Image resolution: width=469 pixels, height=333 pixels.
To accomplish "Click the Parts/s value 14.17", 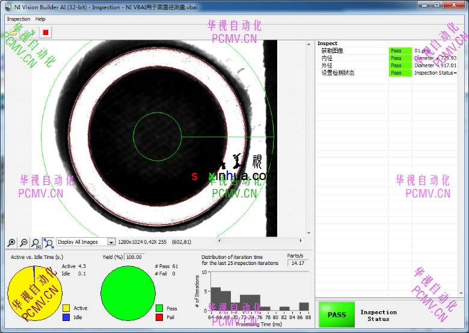I will tap(298, 263).
